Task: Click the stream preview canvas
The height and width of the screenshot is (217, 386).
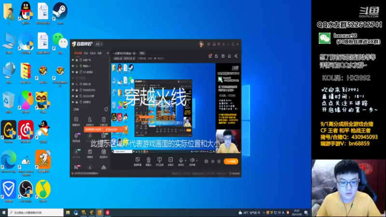Action: [x=176, y=108]
